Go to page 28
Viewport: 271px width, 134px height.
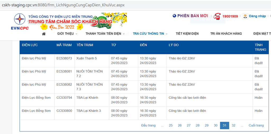198,125
